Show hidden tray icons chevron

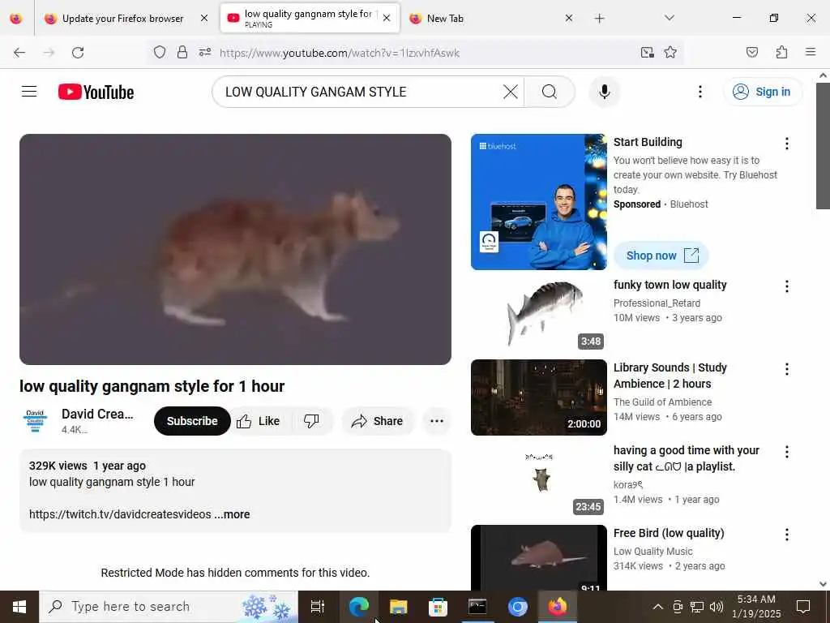pyautogui.click(x=657, y=607)
